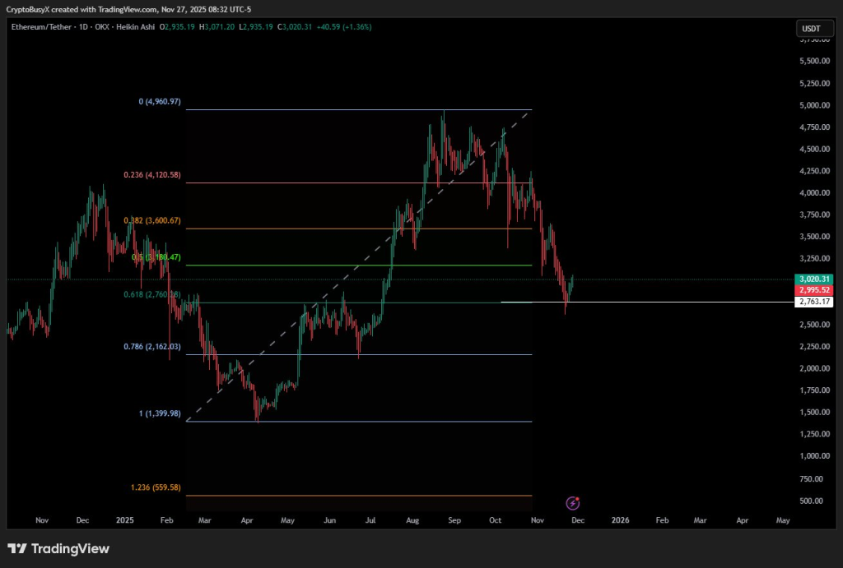Screen dimensions: 843x568
Task: Click the TradingView logo in bottom left
Action: 58,547
